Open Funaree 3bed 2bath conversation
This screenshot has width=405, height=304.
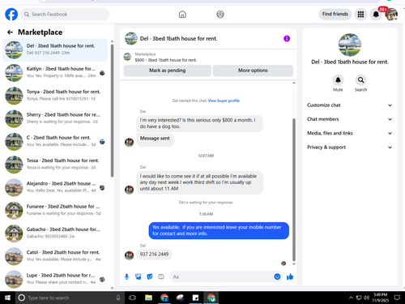point(55,211)
